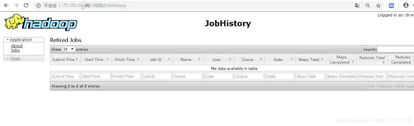Sort the table by Job ID column
The height and width of the screenshot is (126, 414).
(157, 59)
